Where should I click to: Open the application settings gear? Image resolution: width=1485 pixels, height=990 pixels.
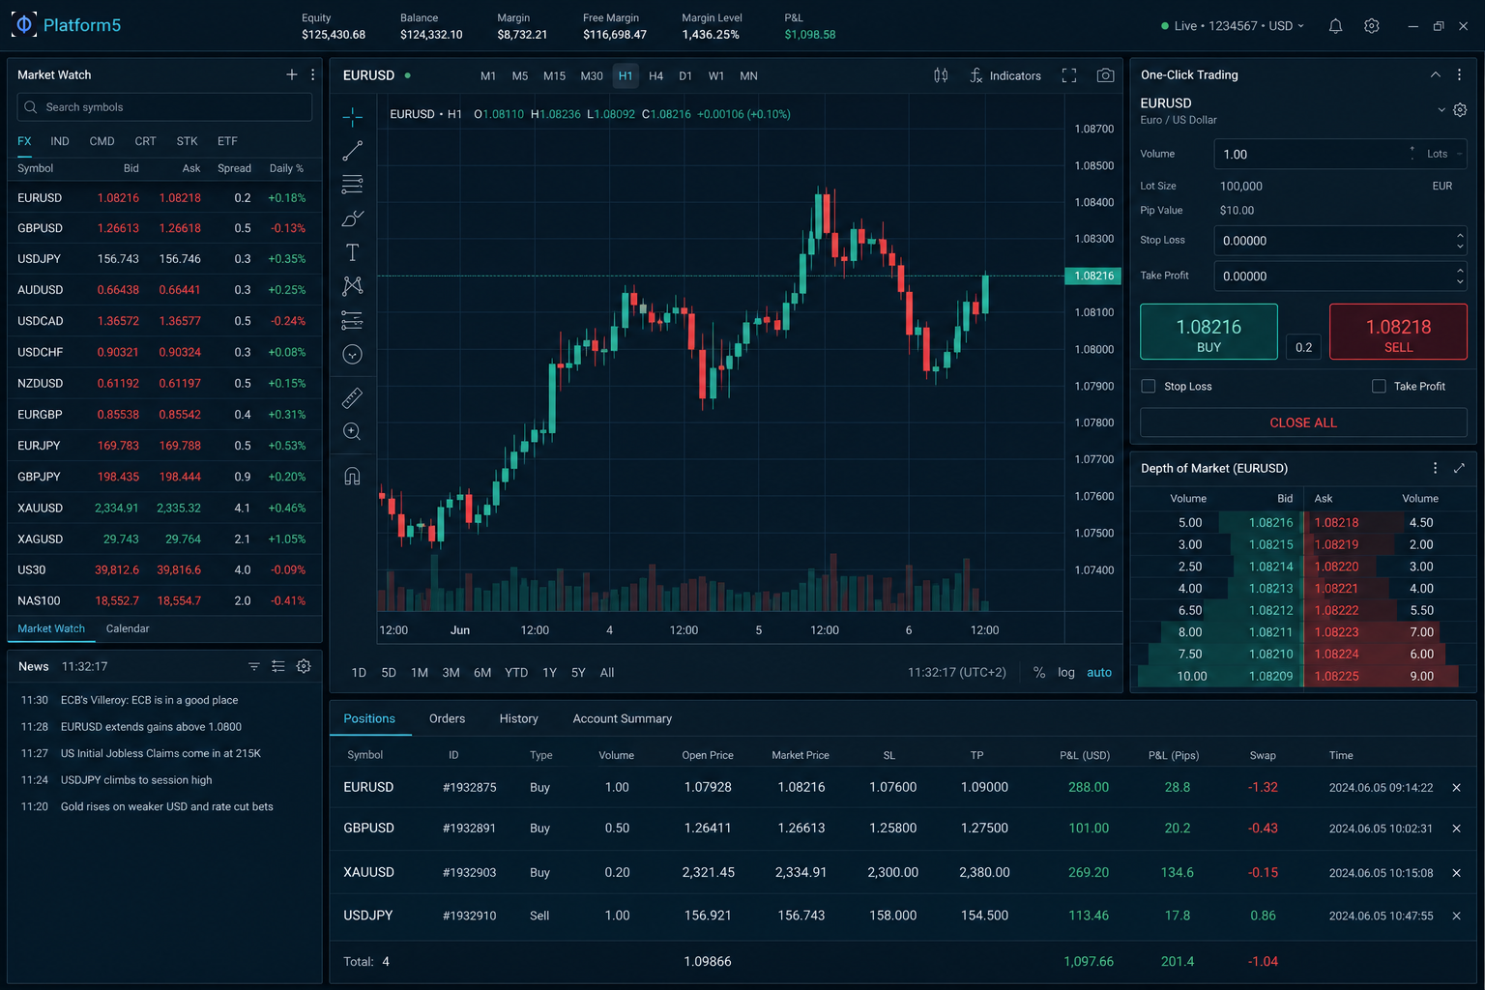point(1371,26)
